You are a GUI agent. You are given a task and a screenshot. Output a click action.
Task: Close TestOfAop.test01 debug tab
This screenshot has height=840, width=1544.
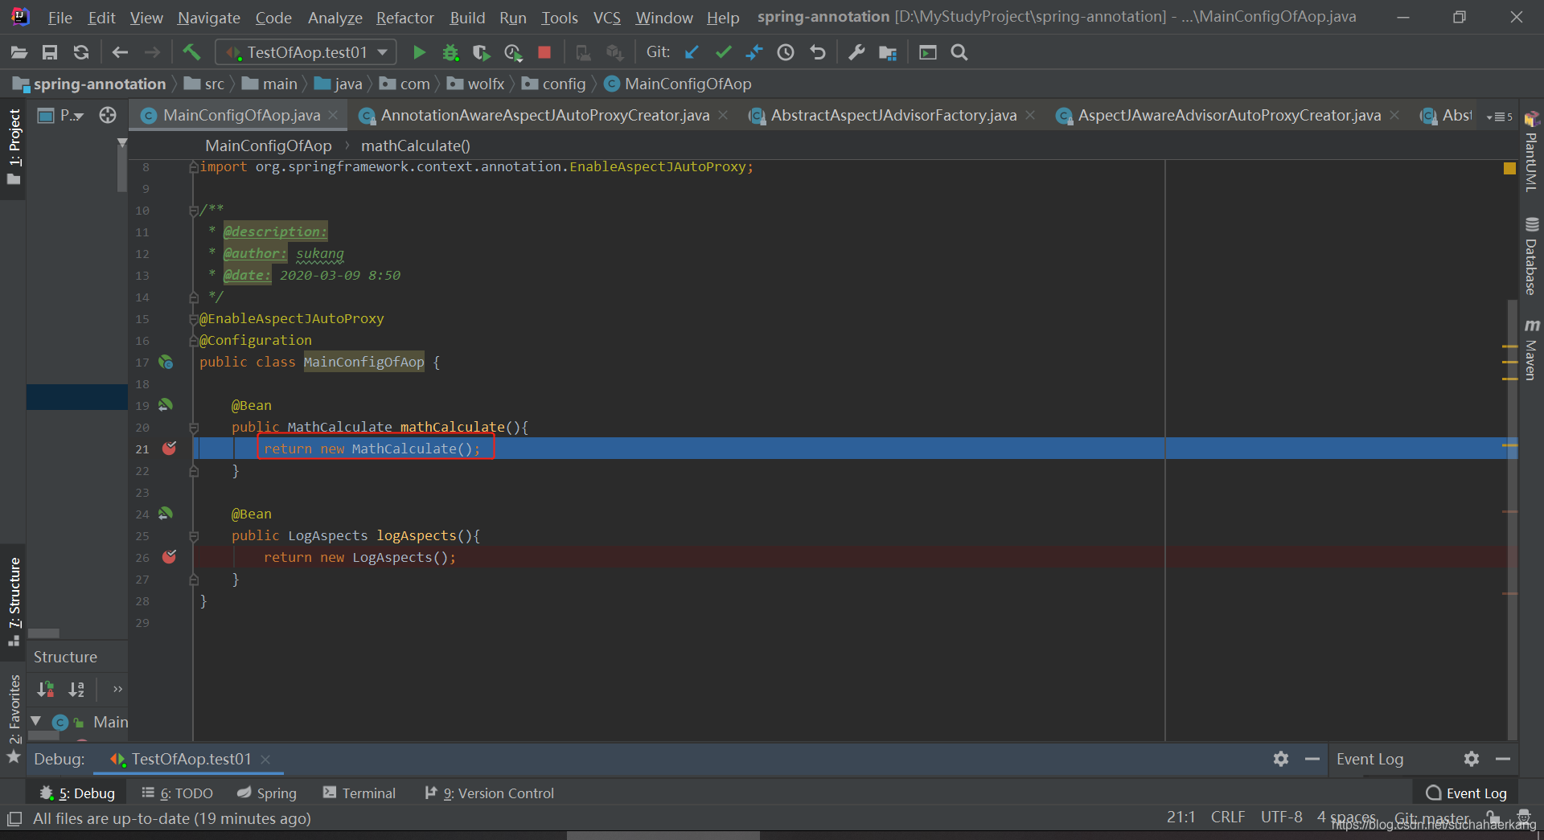pyautogui.click(x=265, y=760)
